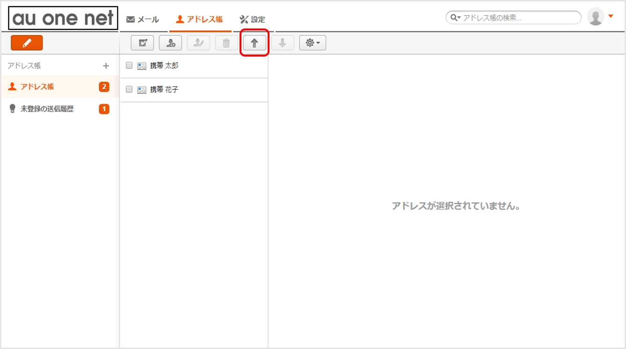
Task: Check the checkbox next to 携帯 太郎
Action: (130, 65)
